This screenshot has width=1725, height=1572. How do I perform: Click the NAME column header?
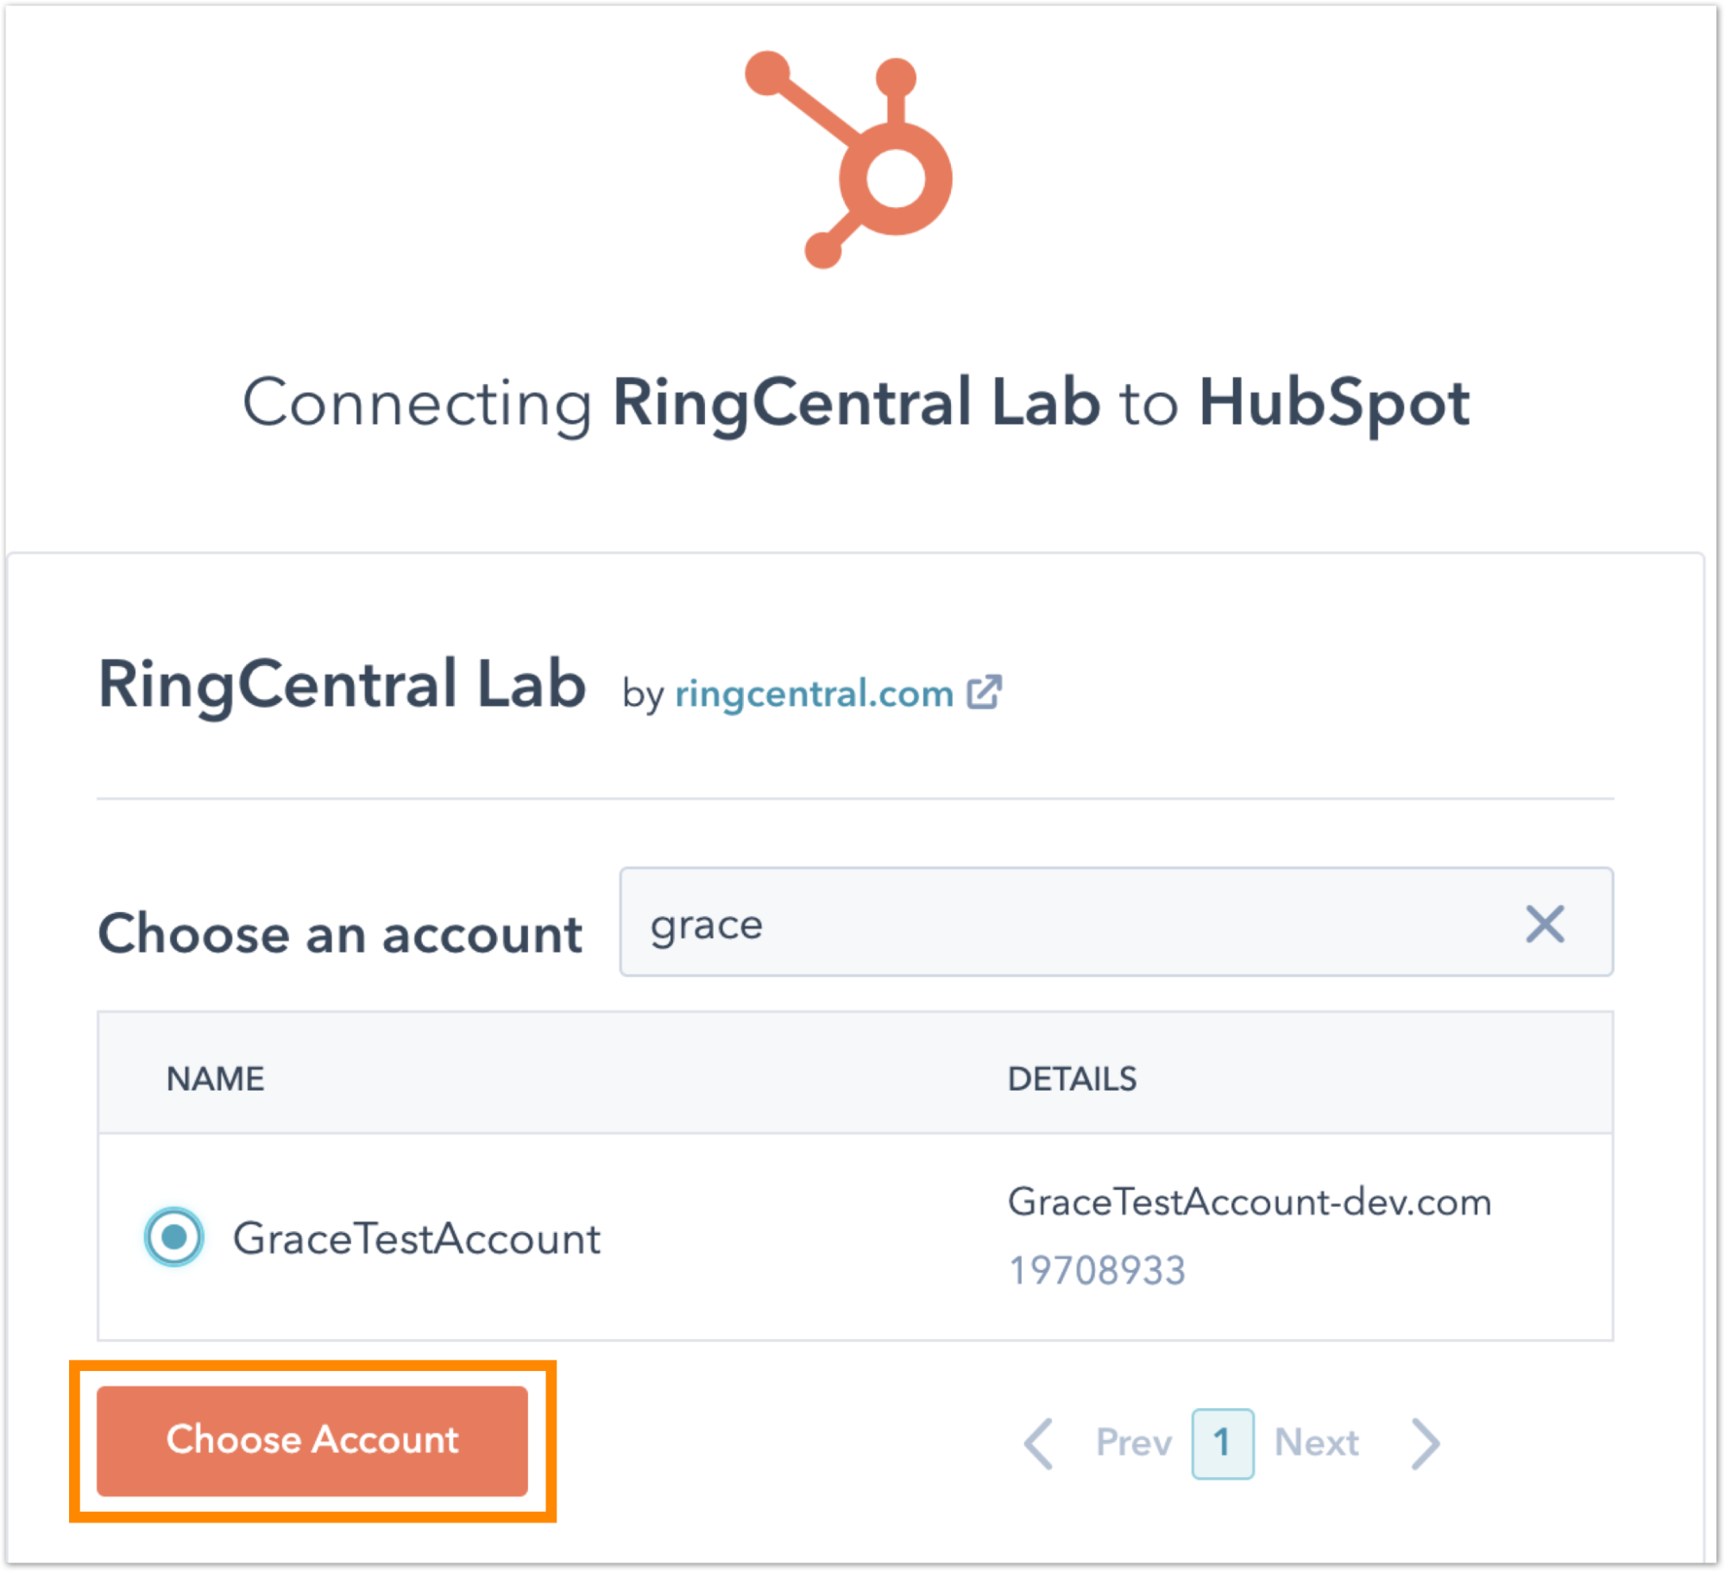pyautogui.click(x=216, y=1078)
